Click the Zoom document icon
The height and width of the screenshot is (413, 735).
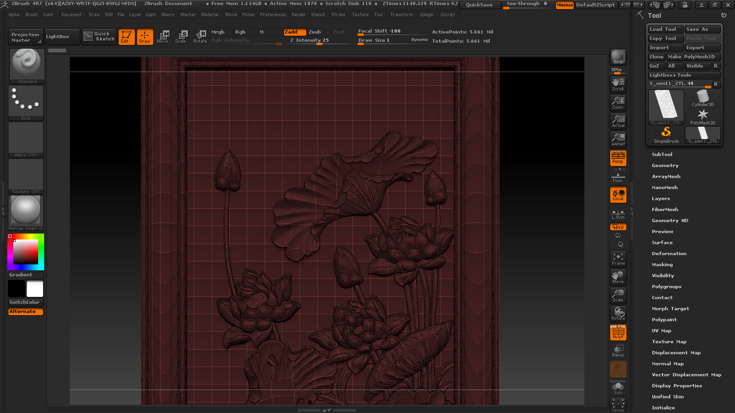click(618, 102)
